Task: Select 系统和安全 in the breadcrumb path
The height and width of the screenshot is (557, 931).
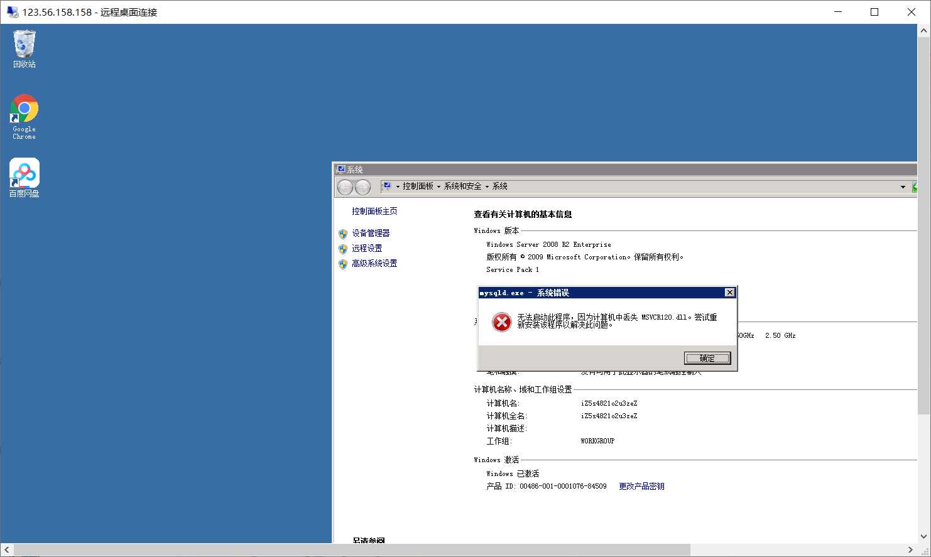Action: 462,187
